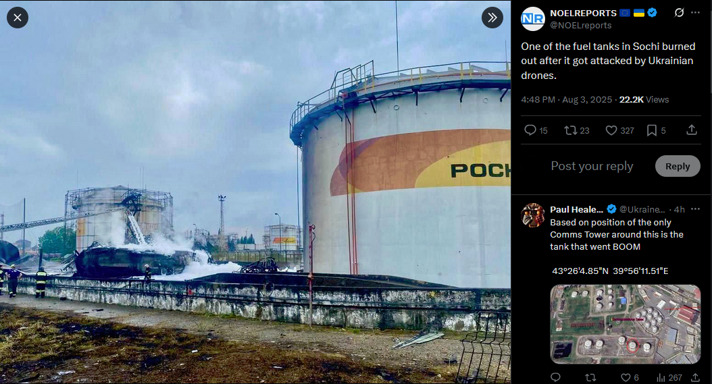The width and height of the screenshot is (712, 384).
Task: Open the @NOELreports handle link
Action: [581, 26]
